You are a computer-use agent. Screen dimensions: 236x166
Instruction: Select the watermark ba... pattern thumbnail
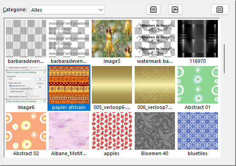[155, 42]
